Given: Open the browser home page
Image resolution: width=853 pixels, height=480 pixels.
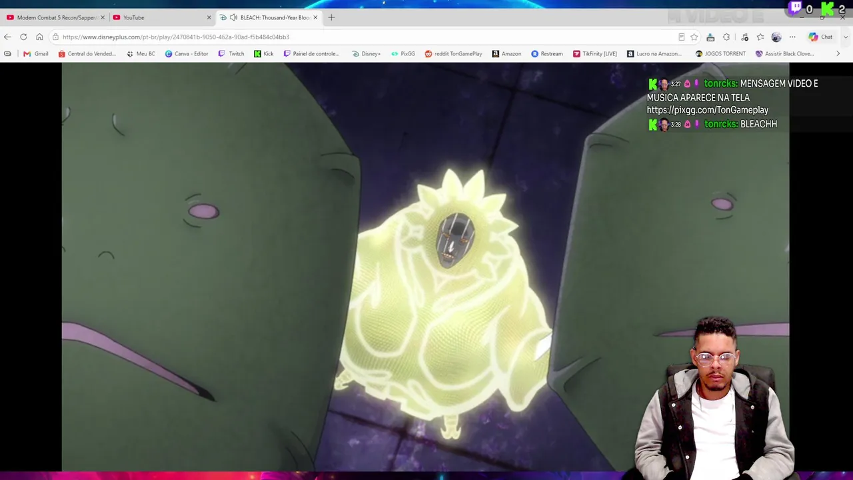Looking at the screenshot, I should coord(39,37).
